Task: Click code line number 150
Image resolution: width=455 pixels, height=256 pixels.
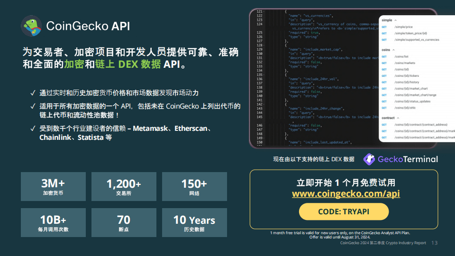Action: coord(259,142)
